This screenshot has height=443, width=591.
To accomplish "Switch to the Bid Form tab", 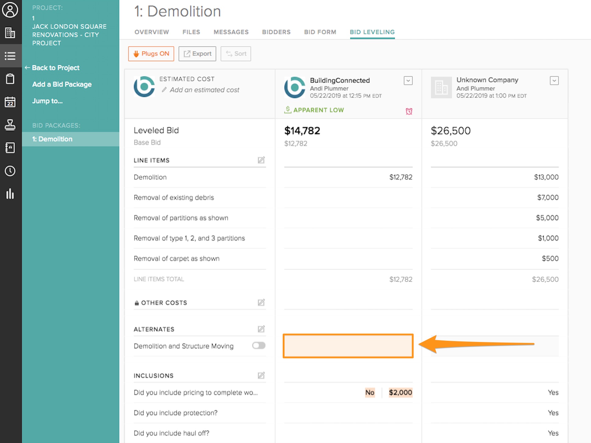I will click(x=320, y=32).
